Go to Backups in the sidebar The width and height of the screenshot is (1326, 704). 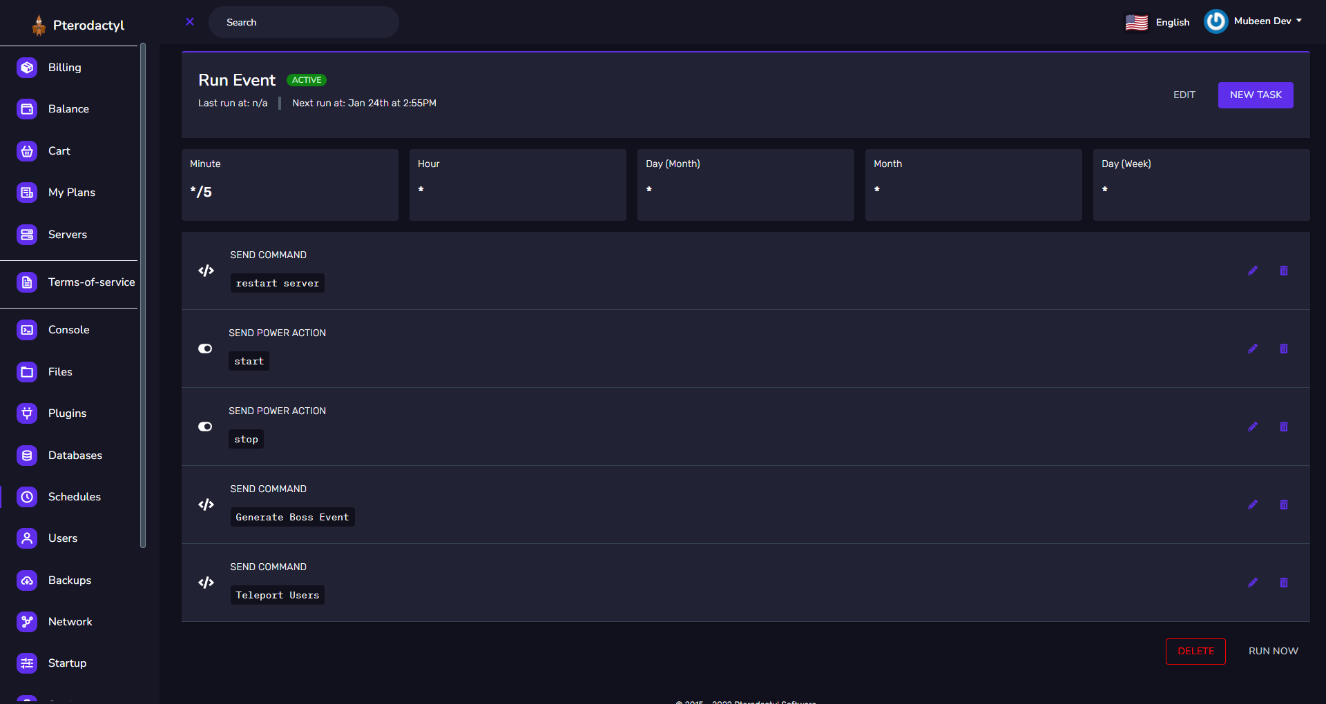69,580
